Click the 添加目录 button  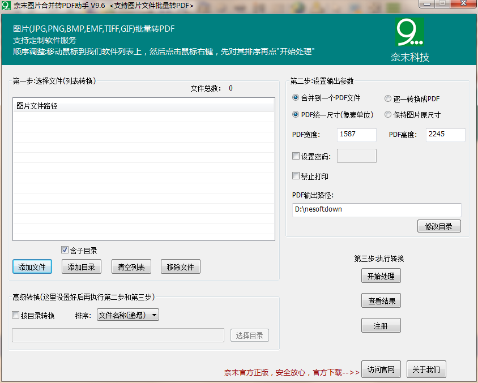(x=81, y=266)
